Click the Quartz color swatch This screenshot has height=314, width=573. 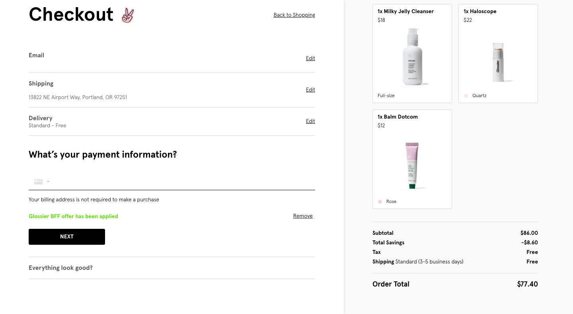coord(466,96)
